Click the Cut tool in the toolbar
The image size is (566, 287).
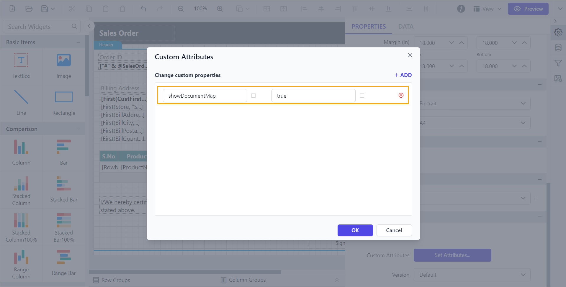tap(72, 9)
